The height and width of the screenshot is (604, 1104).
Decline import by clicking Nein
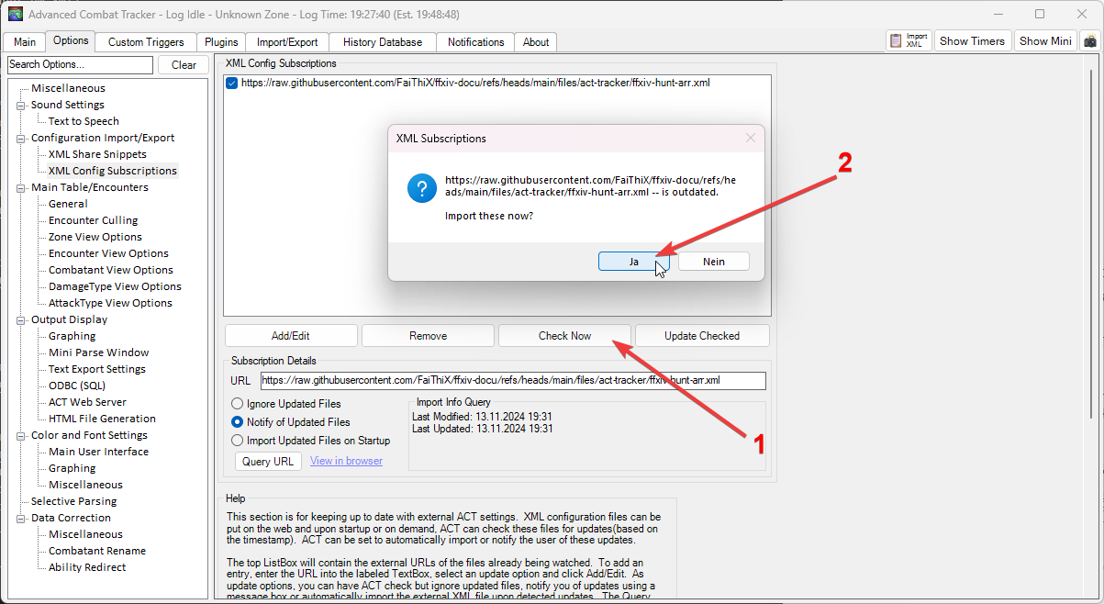click(x=714, y=262)
